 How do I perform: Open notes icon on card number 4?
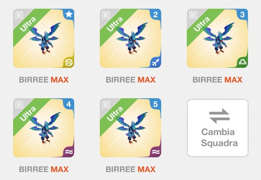(19, 104)
